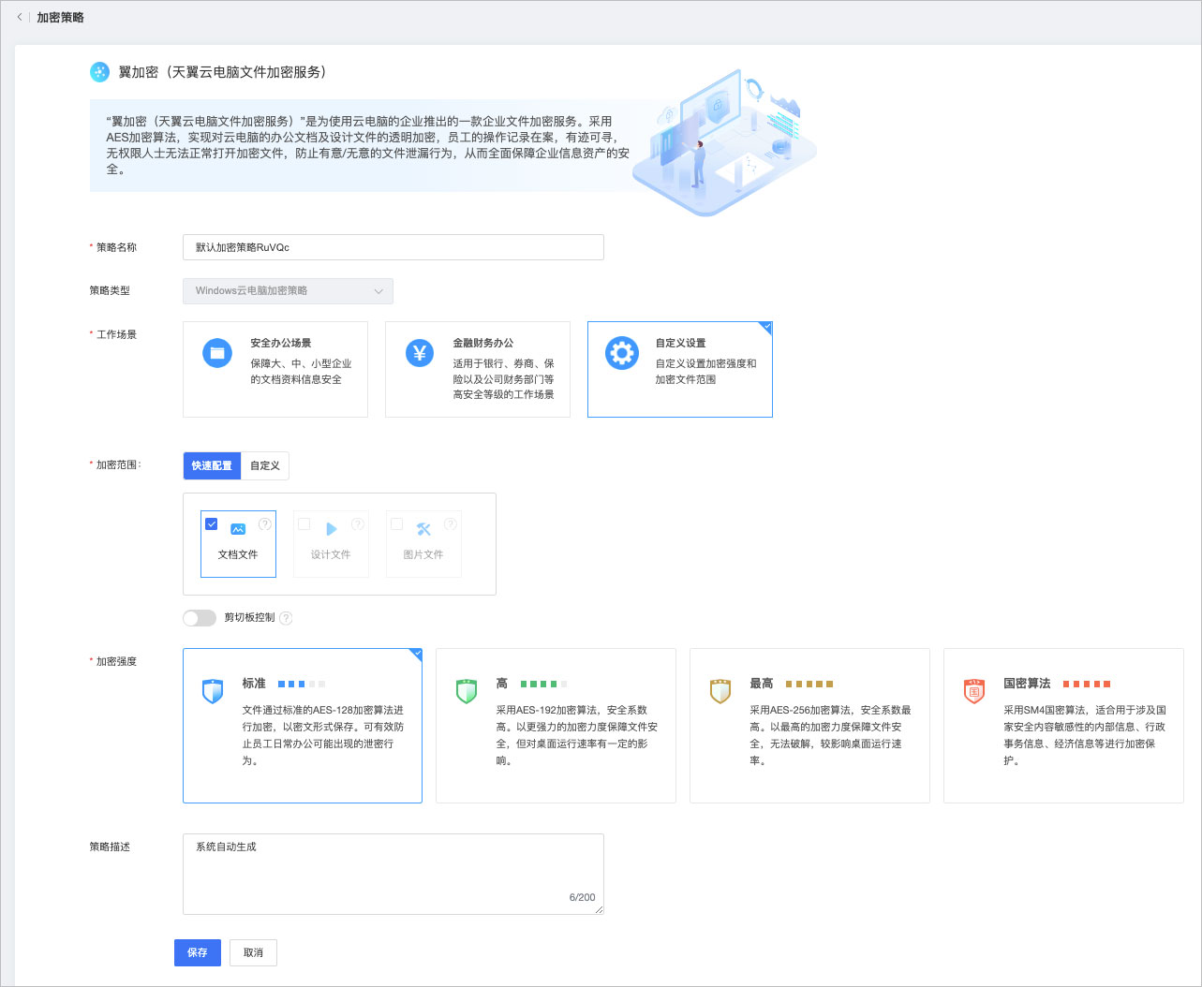This screenshot has width=1202, height=987.
Task: Click the 加密强度 field label
Action: [x=116, y=661]
